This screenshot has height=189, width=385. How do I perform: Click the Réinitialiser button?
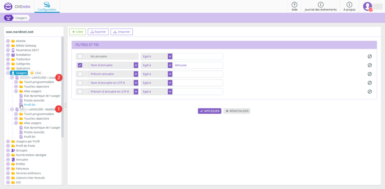click(237, 111)
